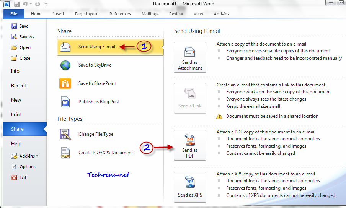The image size is (346, 208).
Task: Switch to the References tab
Action: (120, 14)
